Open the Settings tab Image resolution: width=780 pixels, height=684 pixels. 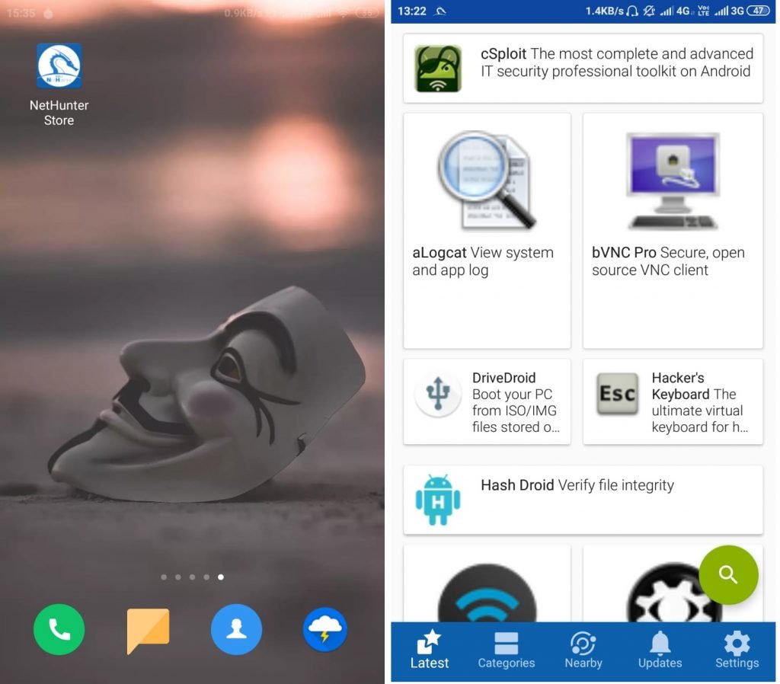coord(737,650)
